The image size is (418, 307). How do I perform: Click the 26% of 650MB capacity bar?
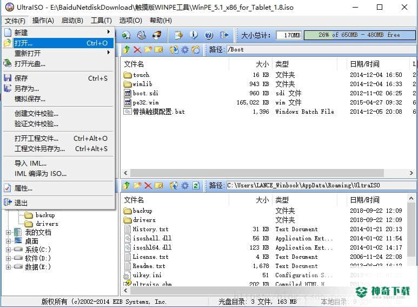360,35
